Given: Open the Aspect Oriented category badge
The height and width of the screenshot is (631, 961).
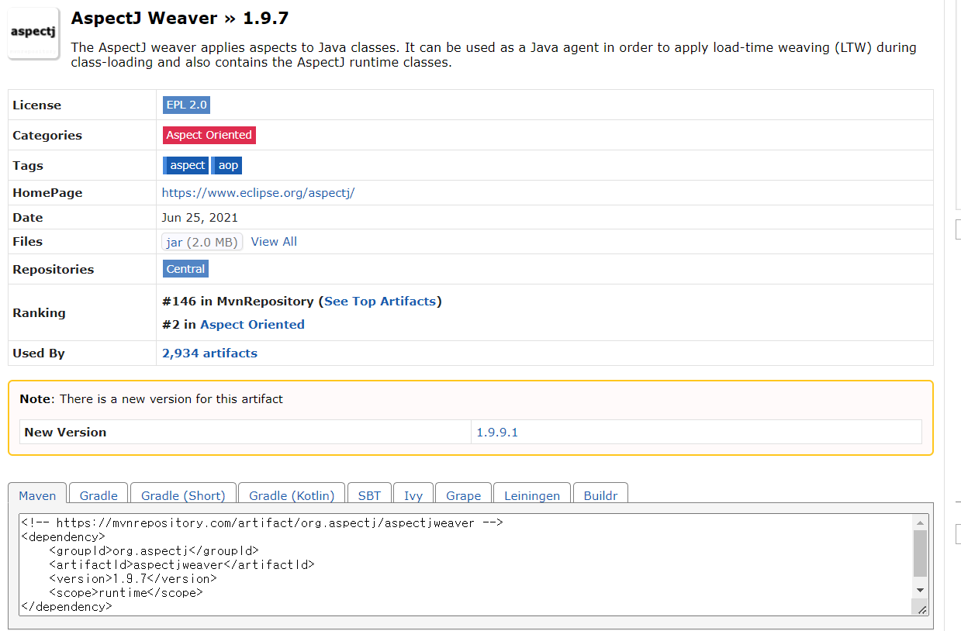Looking at the screenshot, I should [x=209, y=135].
